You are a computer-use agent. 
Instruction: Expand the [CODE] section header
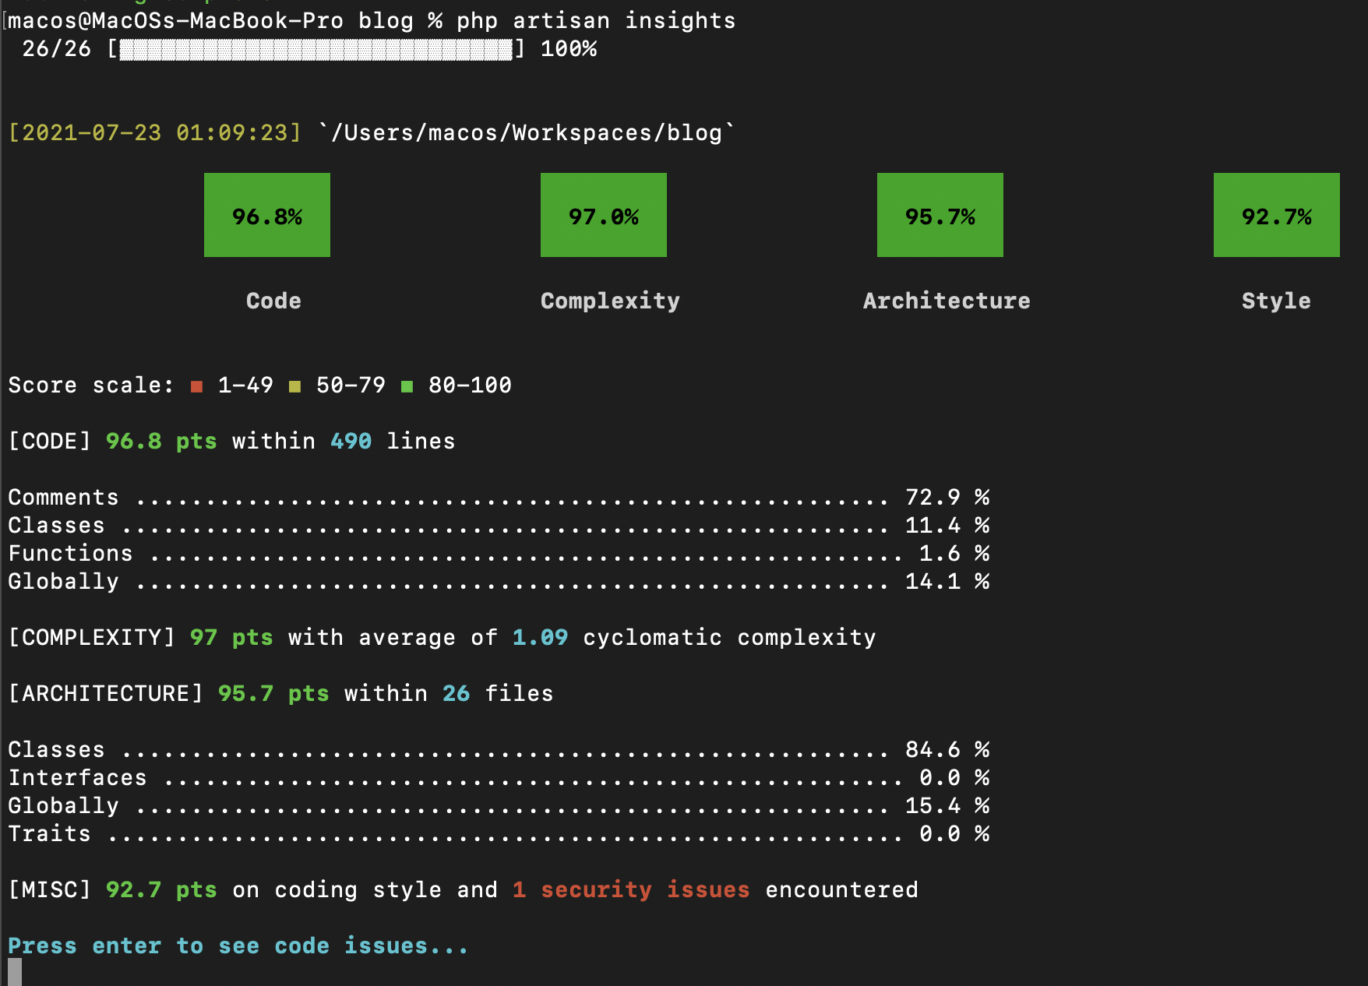coord(49,440)
